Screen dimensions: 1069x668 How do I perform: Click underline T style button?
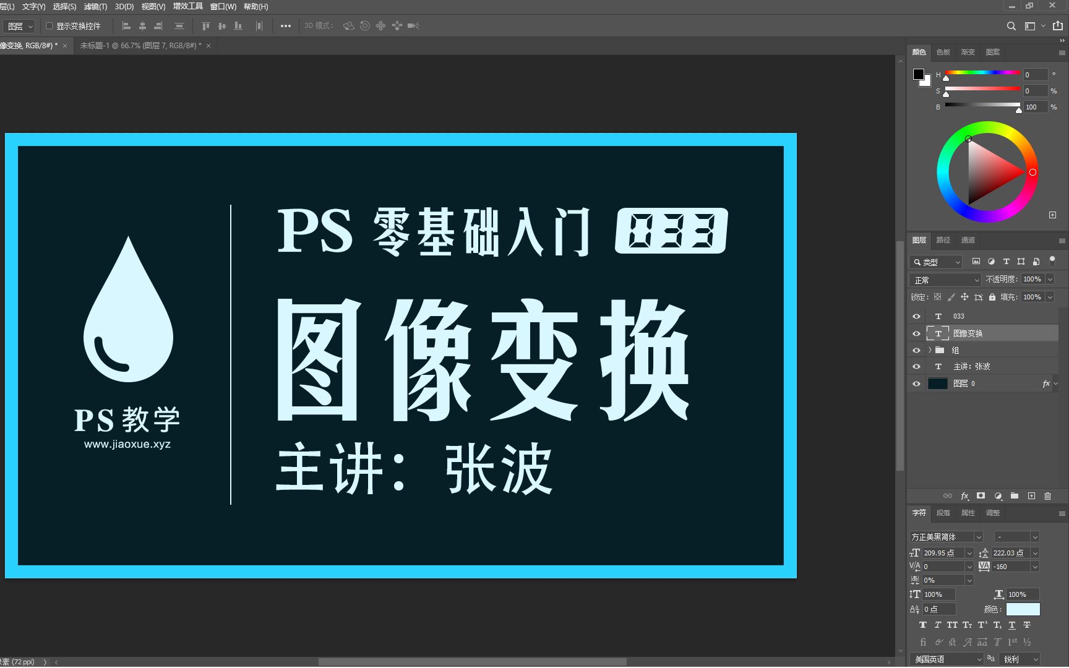(1012, 625)
